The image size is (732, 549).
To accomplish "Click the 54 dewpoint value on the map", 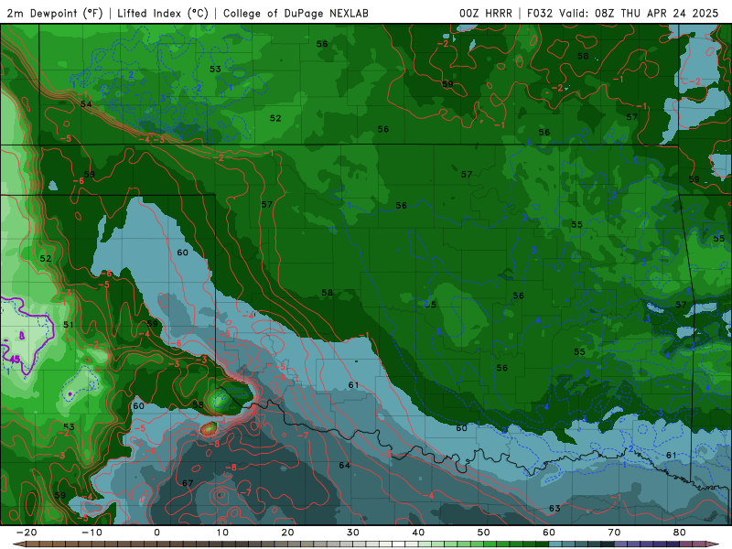I will coord(86,103).
